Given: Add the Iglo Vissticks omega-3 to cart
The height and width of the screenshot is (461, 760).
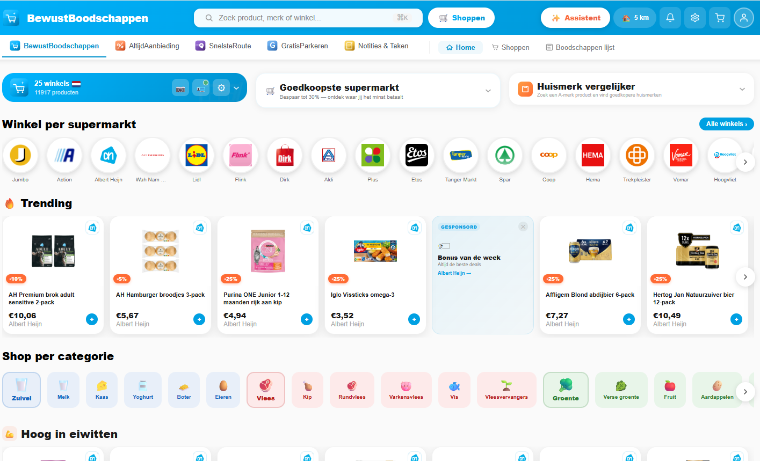Looking at the screenshot, I should pyautogui.click(x=414, y=319).
